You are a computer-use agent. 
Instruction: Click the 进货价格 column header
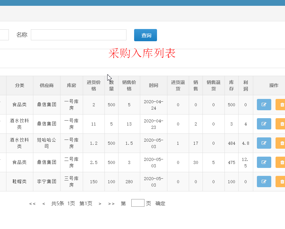click(x=94, y=85)
